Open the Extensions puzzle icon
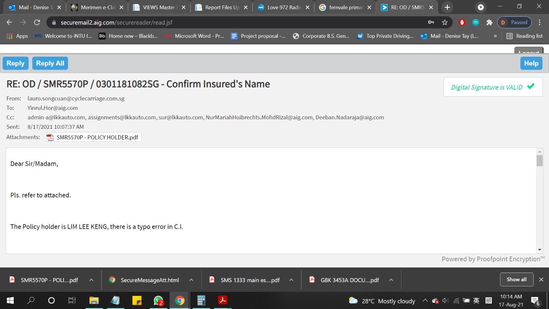Screen dimensions: 549x309 click(x=489, y=22)
